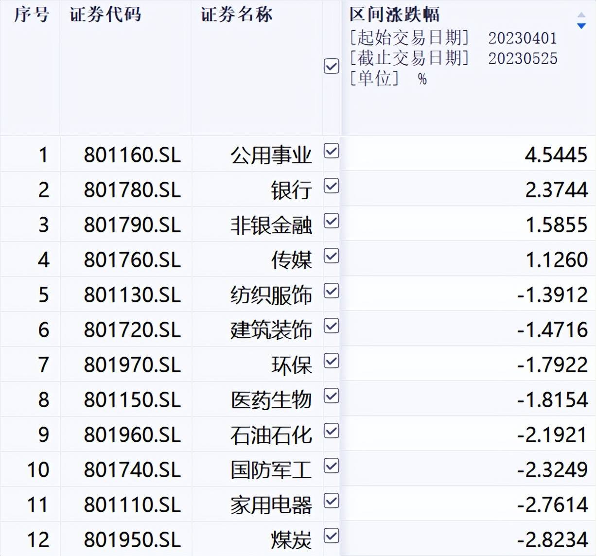Click the 区间涨跌幅 column header title
596x556 pixels.
pos(394,15)
